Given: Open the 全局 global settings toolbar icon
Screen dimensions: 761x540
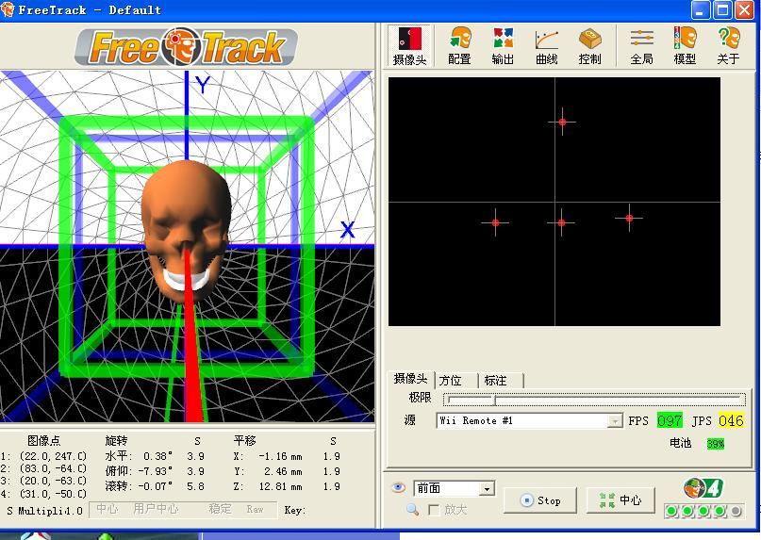Looking at the screenshot, I should coord(641,45).
